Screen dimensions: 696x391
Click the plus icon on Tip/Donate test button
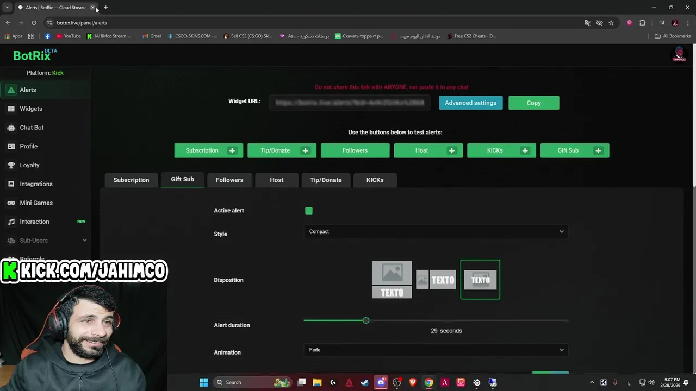click(306, 150)
